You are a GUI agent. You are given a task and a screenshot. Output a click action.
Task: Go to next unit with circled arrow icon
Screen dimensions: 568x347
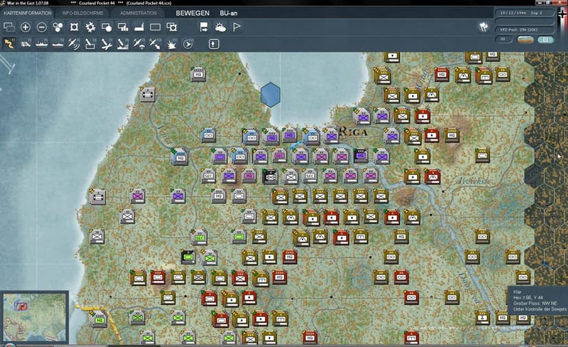click(x=188, y=44)
